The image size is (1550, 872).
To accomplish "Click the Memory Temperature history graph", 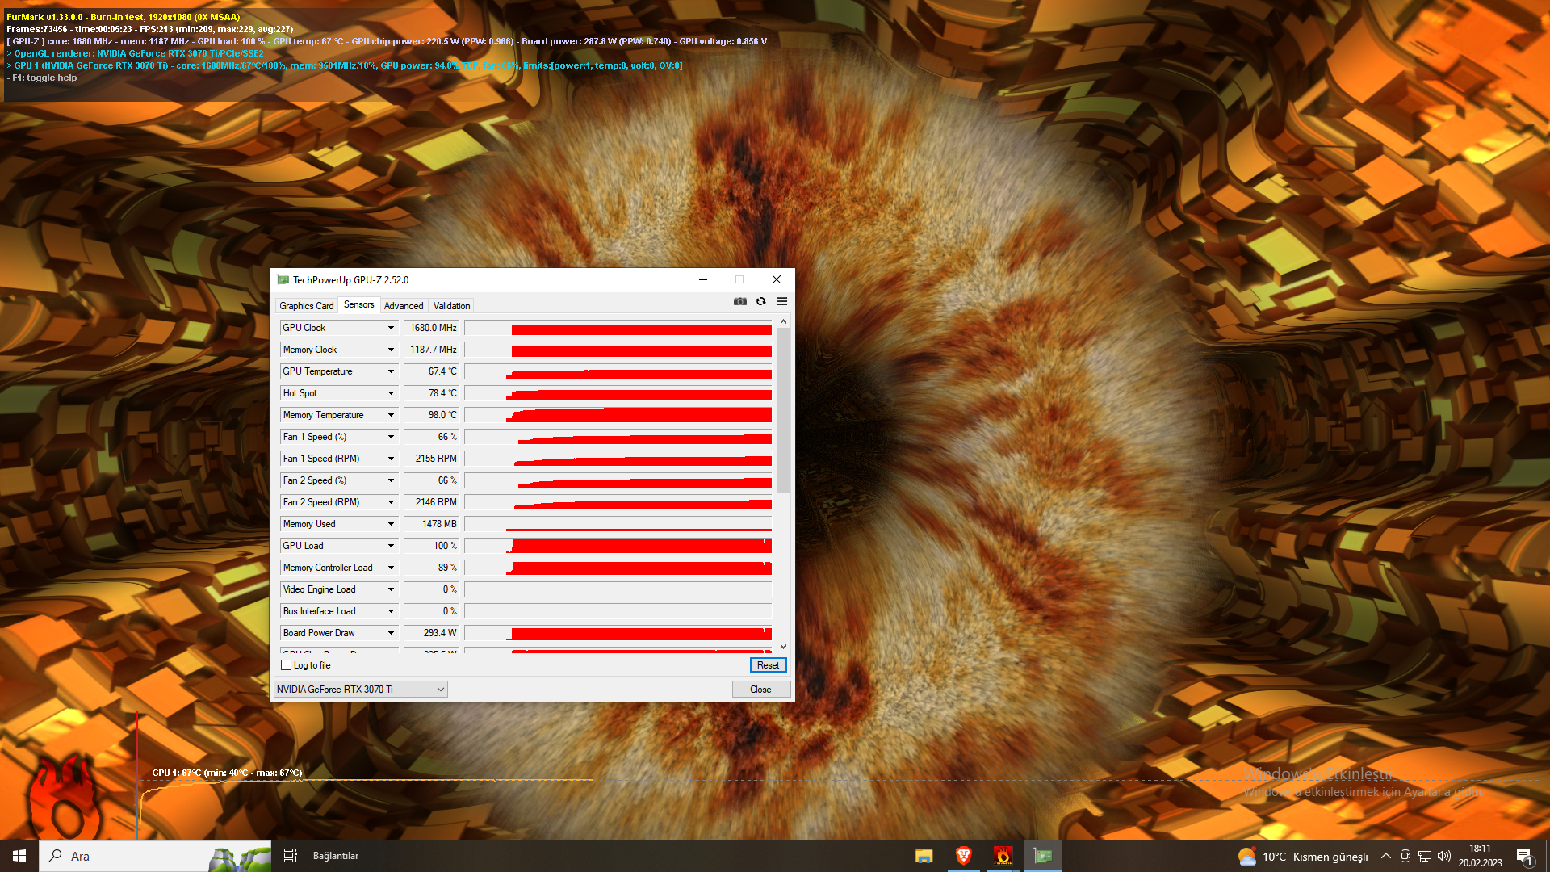I will coord(618,415).
